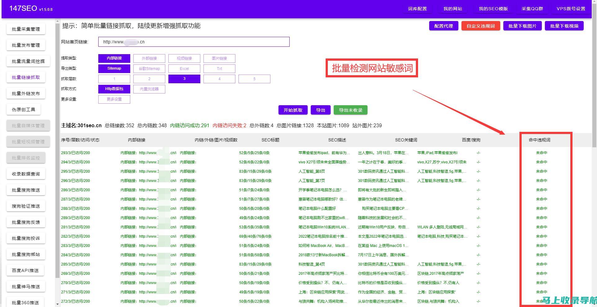The image size is (597, 307).
Task: Open 批量搜狗绑站 in sidebar
Action: click(x=26, y=254)
